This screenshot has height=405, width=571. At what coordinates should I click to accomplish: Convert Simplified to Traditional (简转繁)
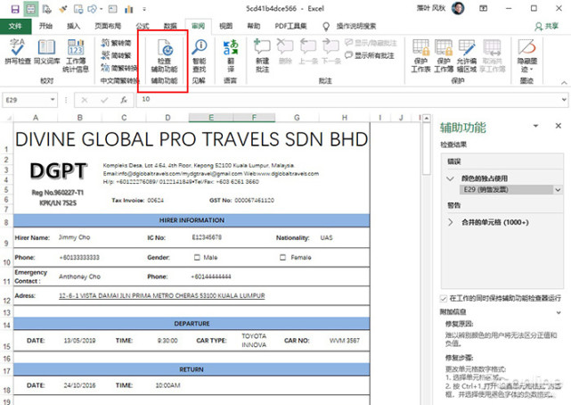coord(116,55)
